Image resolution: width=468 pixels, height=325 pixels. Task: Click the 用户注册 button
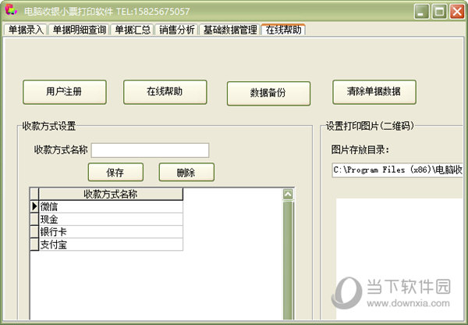coord(65,91)
